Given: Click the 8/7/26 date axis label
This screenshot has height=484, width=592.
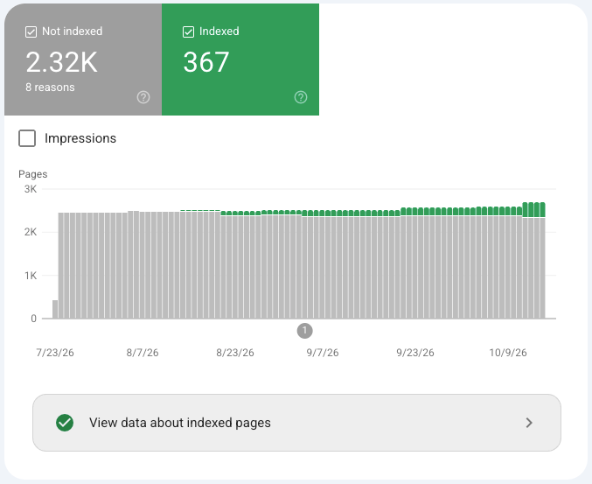Looking at the screenshot, I should coord(143,353).
